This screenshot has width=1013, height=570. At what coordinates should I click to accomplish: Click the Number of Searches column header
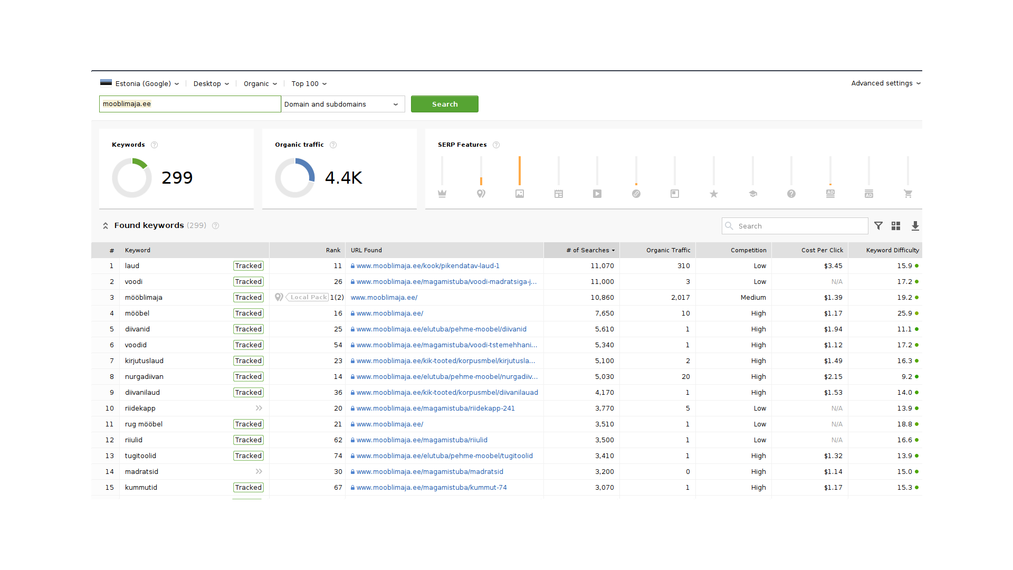click(588, 250)
